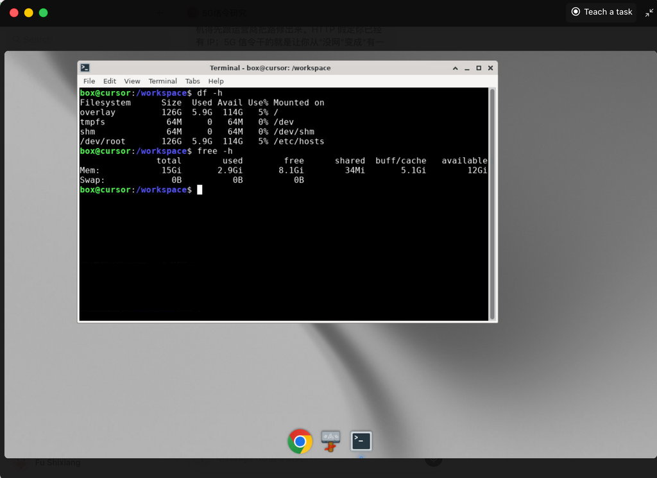
Task: Click the Terminal window title bar icon
Action: pos(85,68)
